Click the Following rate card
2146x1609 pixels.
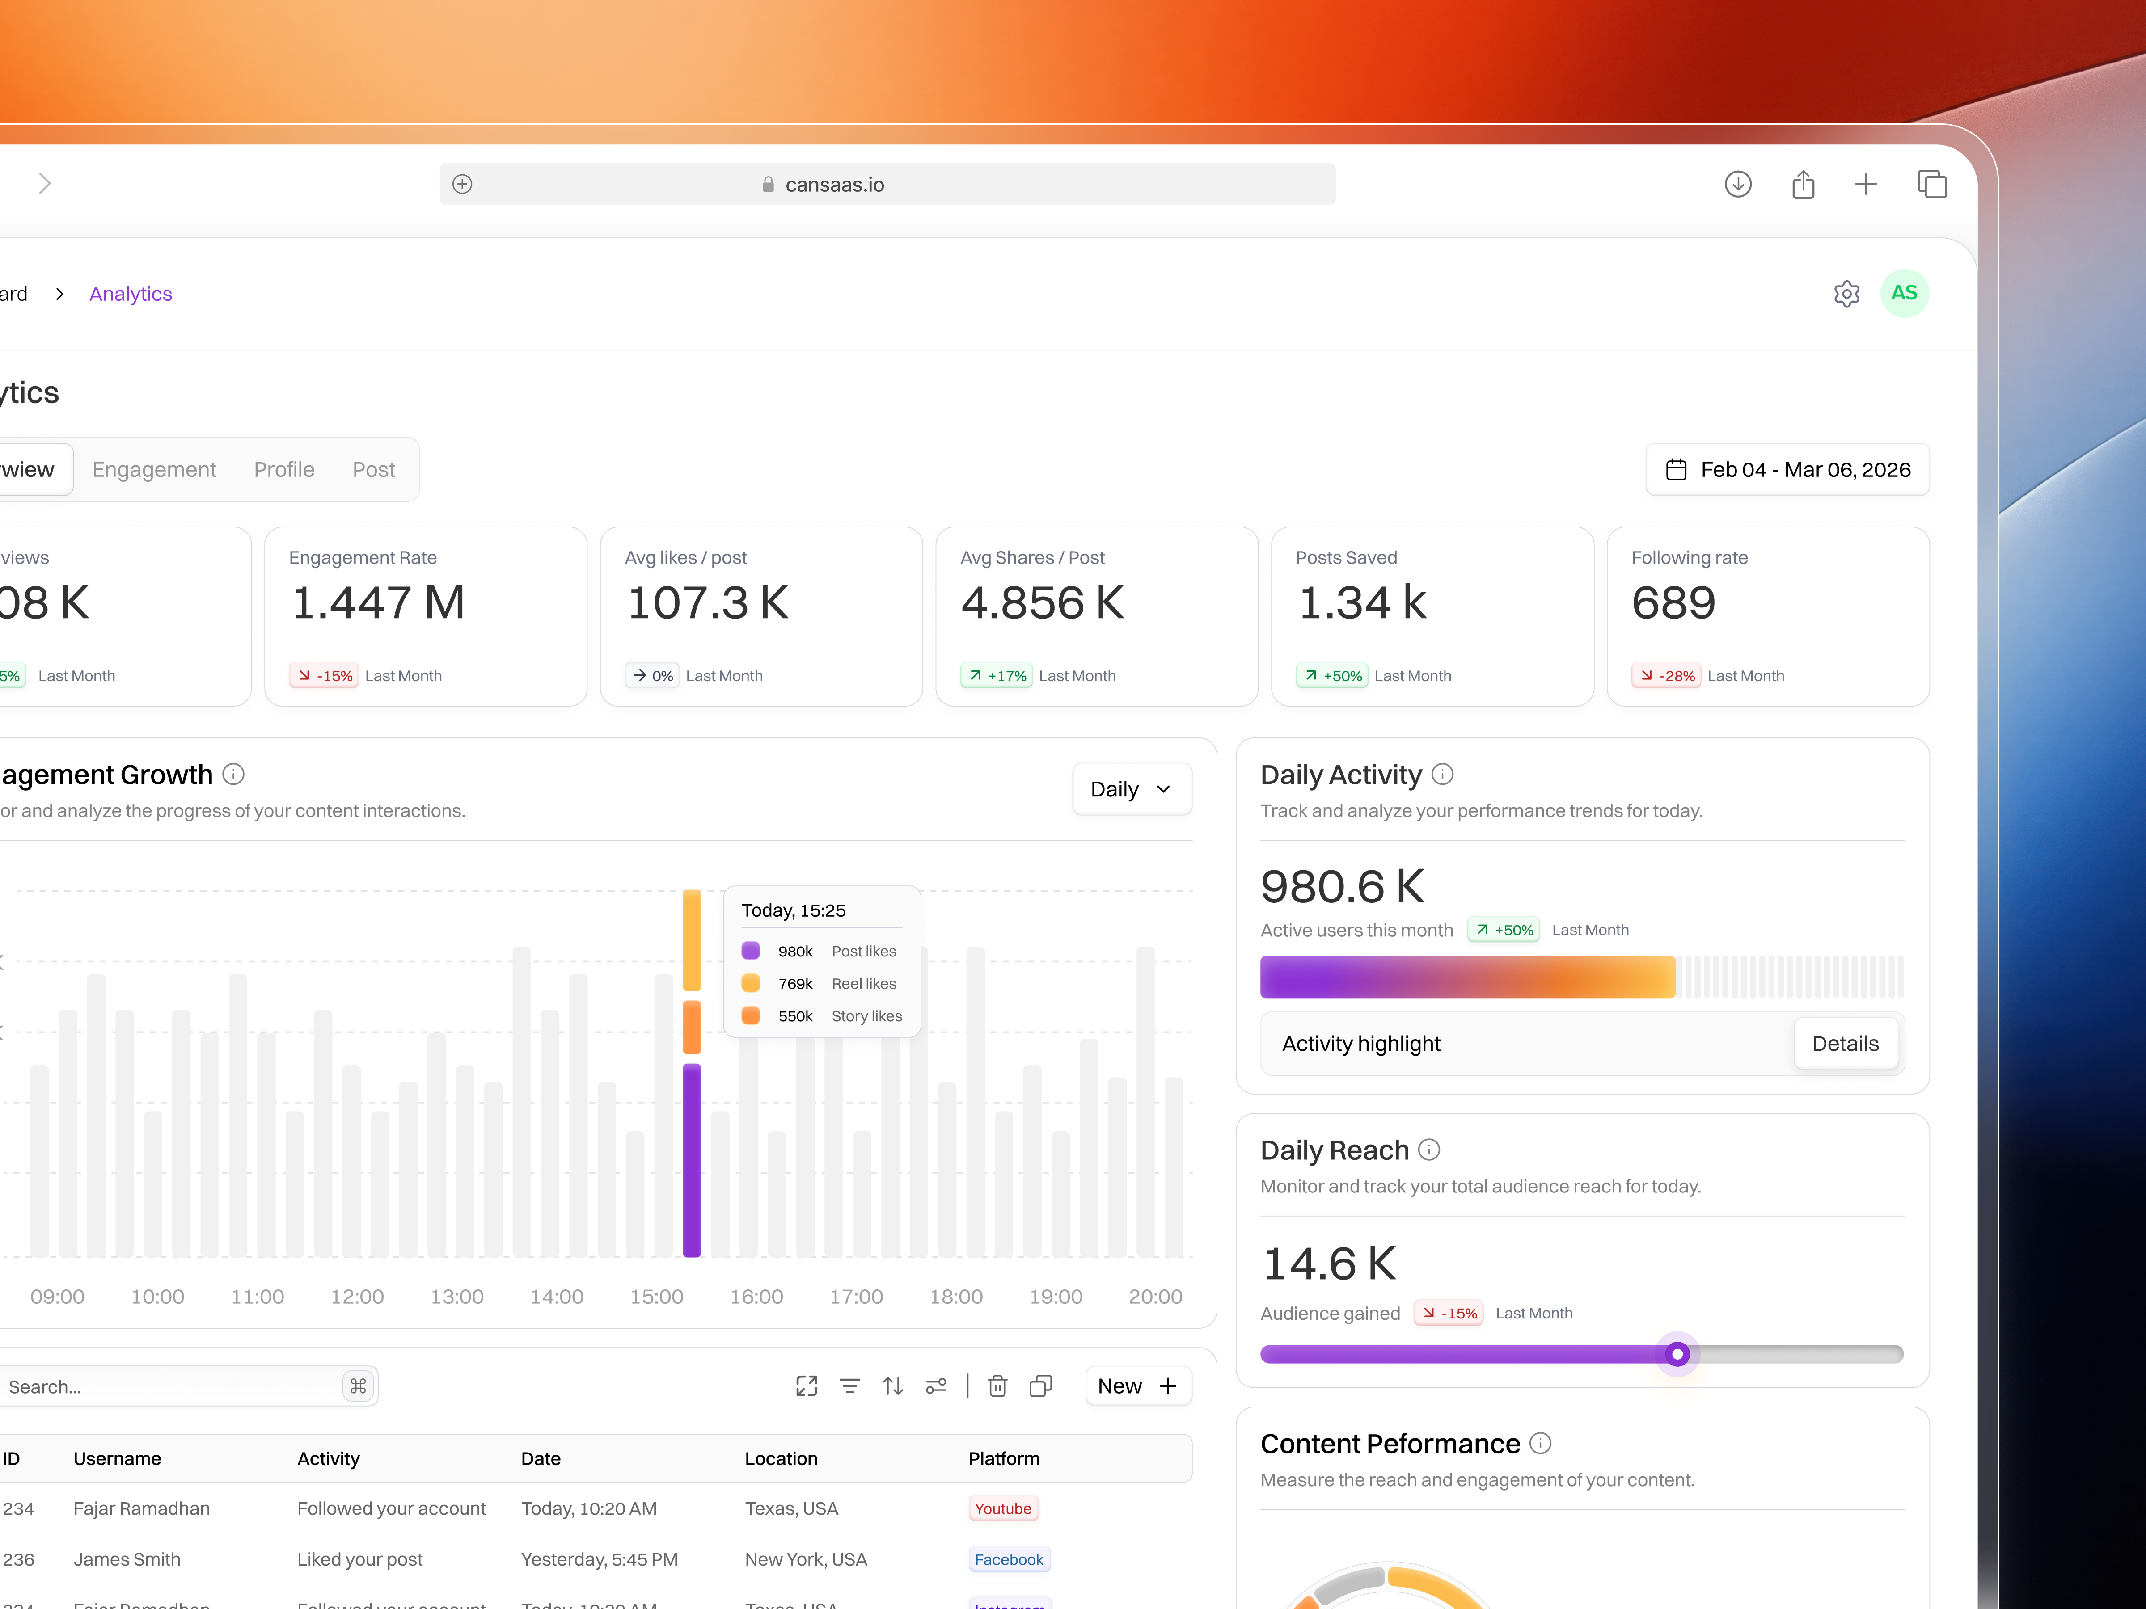pos(1768,616)
